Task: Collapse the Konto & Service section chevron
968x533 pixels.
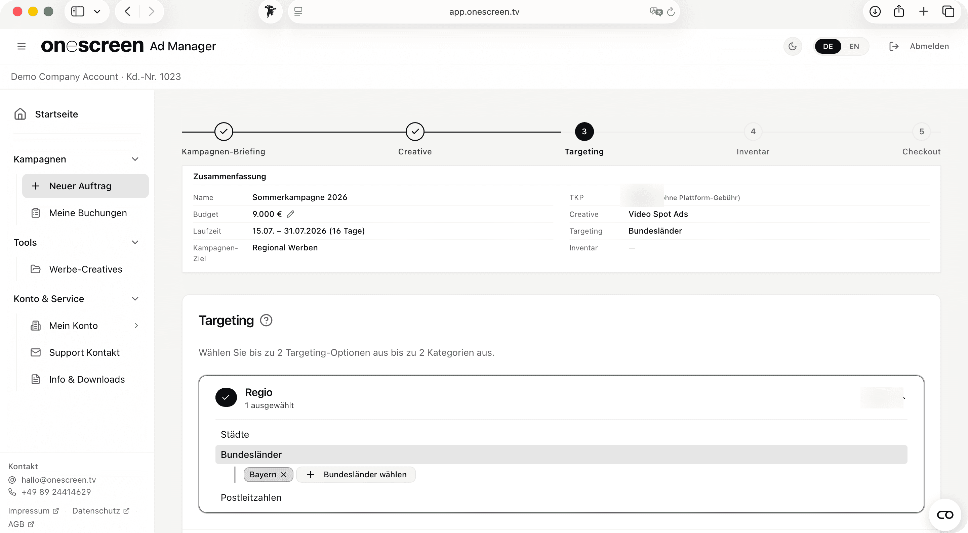Action: click(x=135, y=299)
